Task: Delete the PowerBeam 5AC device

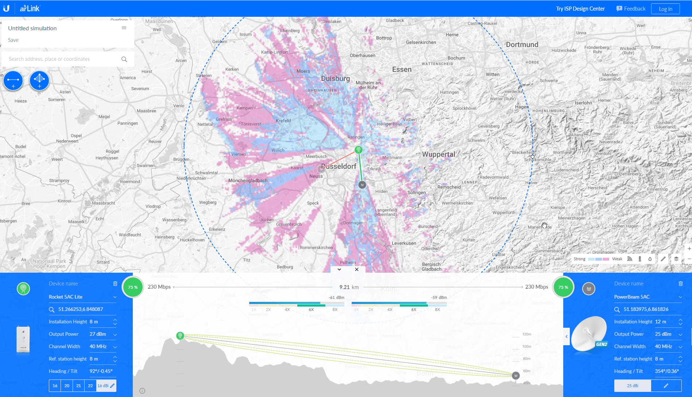Action: tap(681, 284)
